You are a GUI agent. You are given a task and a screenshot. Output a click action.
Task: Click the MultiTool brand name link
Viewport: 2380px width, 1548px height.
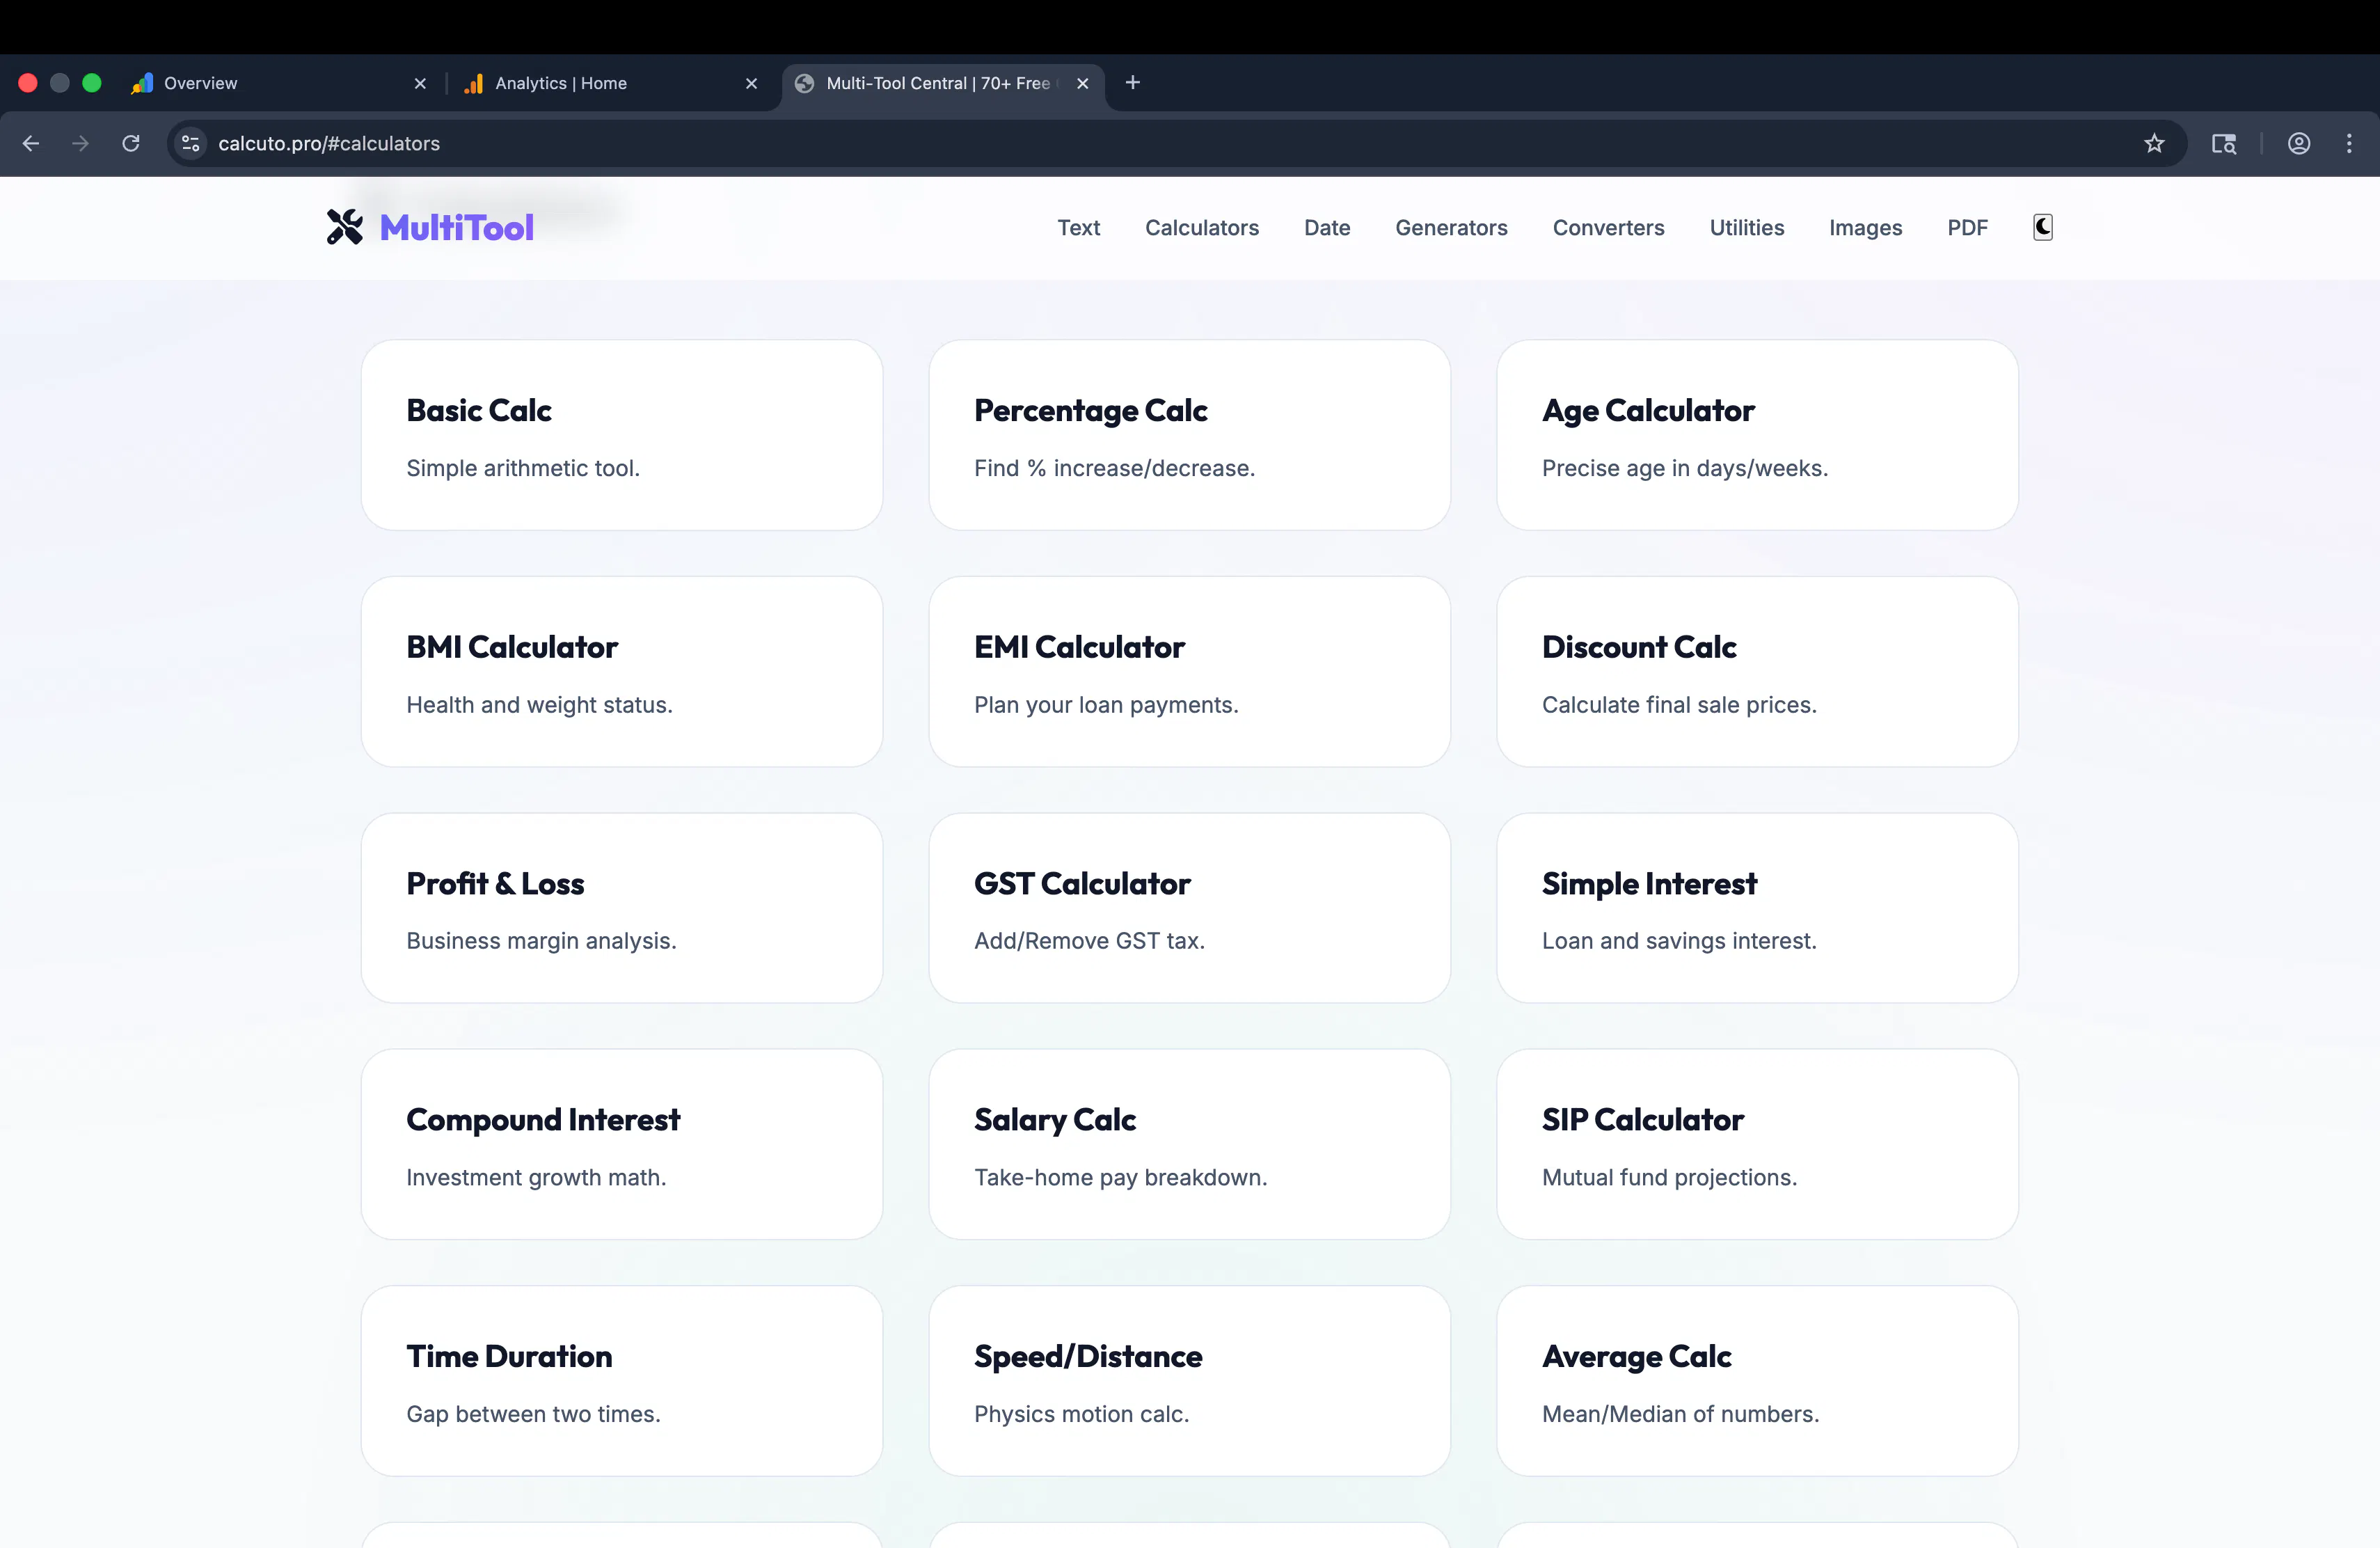pyautogui.click(x=457, y=228)
